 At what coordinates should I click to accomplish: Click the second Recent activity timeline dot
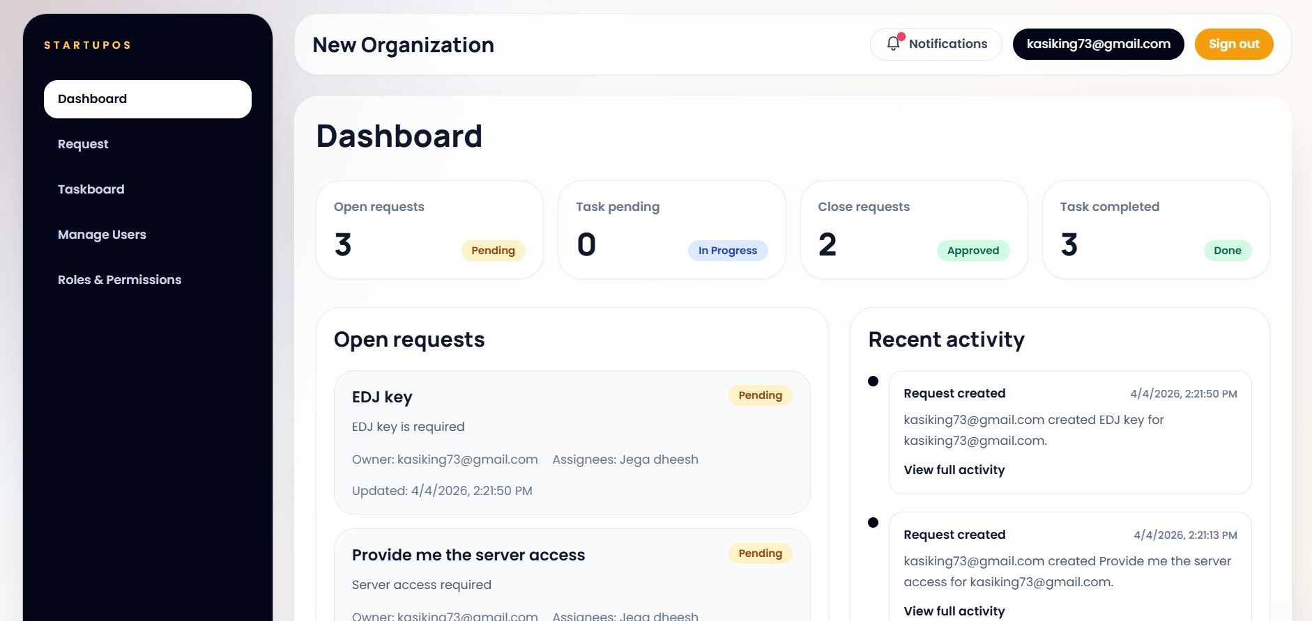pos(873,522)
